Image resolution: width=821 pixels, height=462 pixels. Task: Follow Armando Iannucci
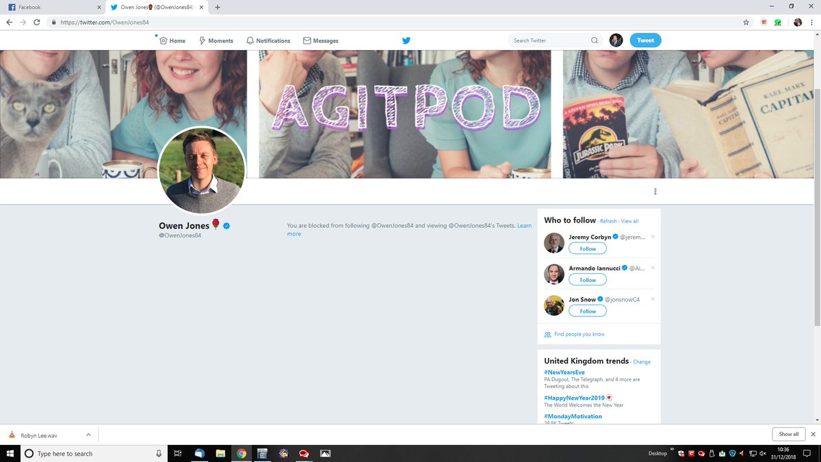point(588,280)
